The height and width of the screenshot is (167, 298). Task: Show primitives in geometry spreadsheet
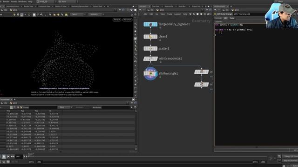pos(18,107)
